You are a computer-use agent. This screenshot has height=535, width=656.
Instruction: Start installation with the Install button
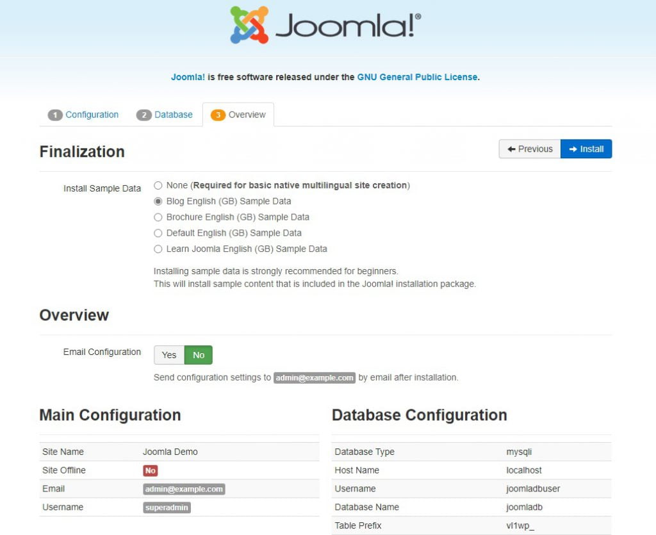click(x=586, y=149)
